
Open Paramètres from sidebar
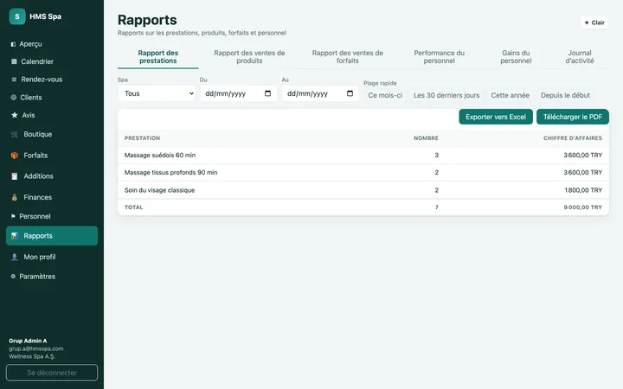tap(52, 277)
